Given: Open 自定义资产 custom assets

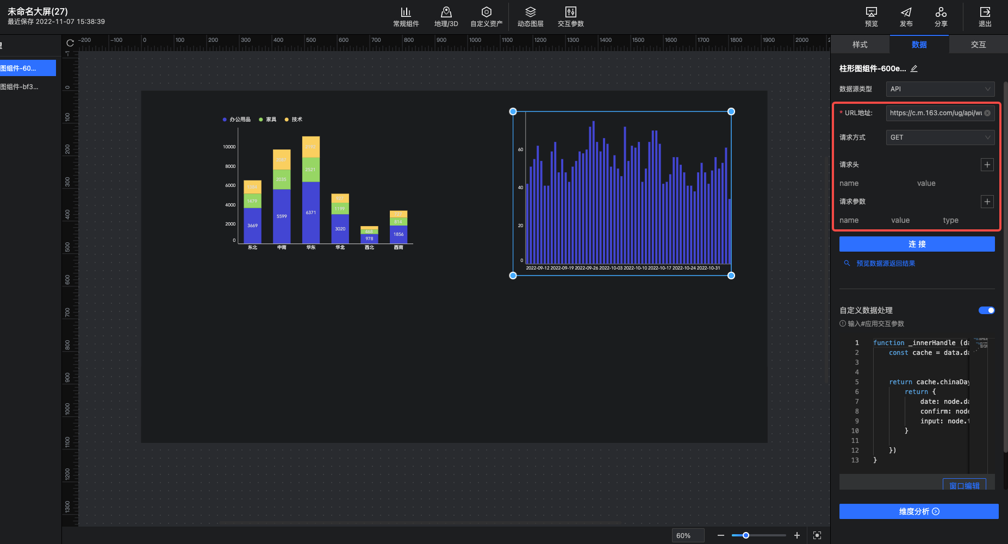Looking at the screenshot, I should pyautogui.click(x=486, y=12).
